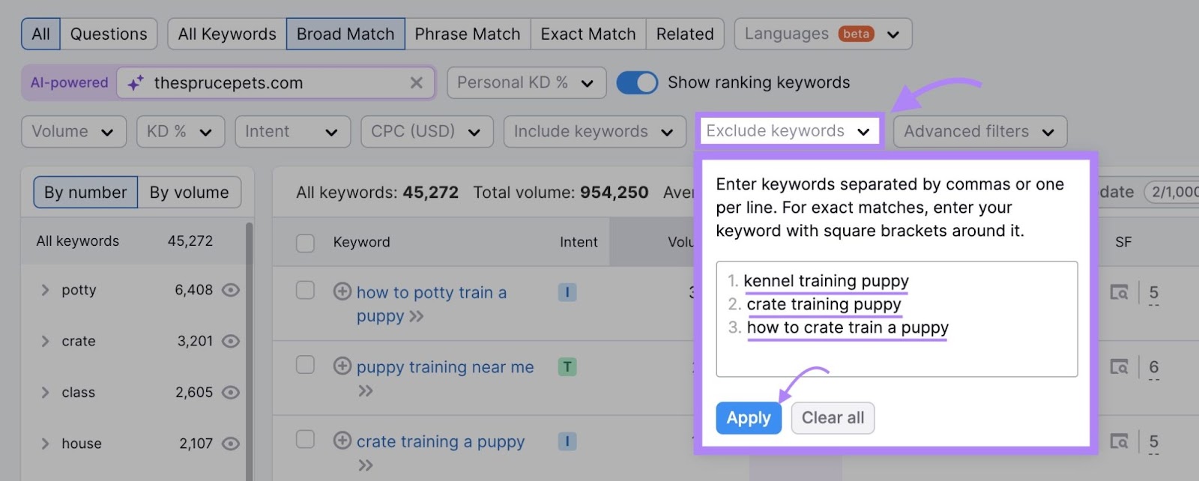Click the eye icon for the crate group
Image resolution: width=1199 pixels, height=481 pixels.
pyautogui.click(x=231, y=342)
